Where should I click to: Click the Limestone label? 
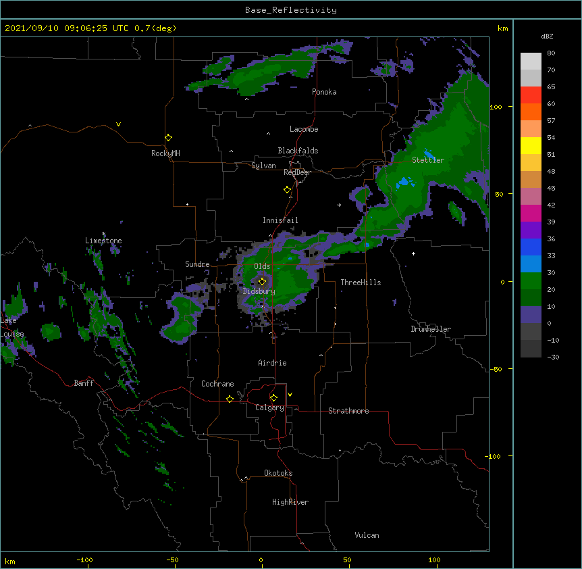coord(103,241)
